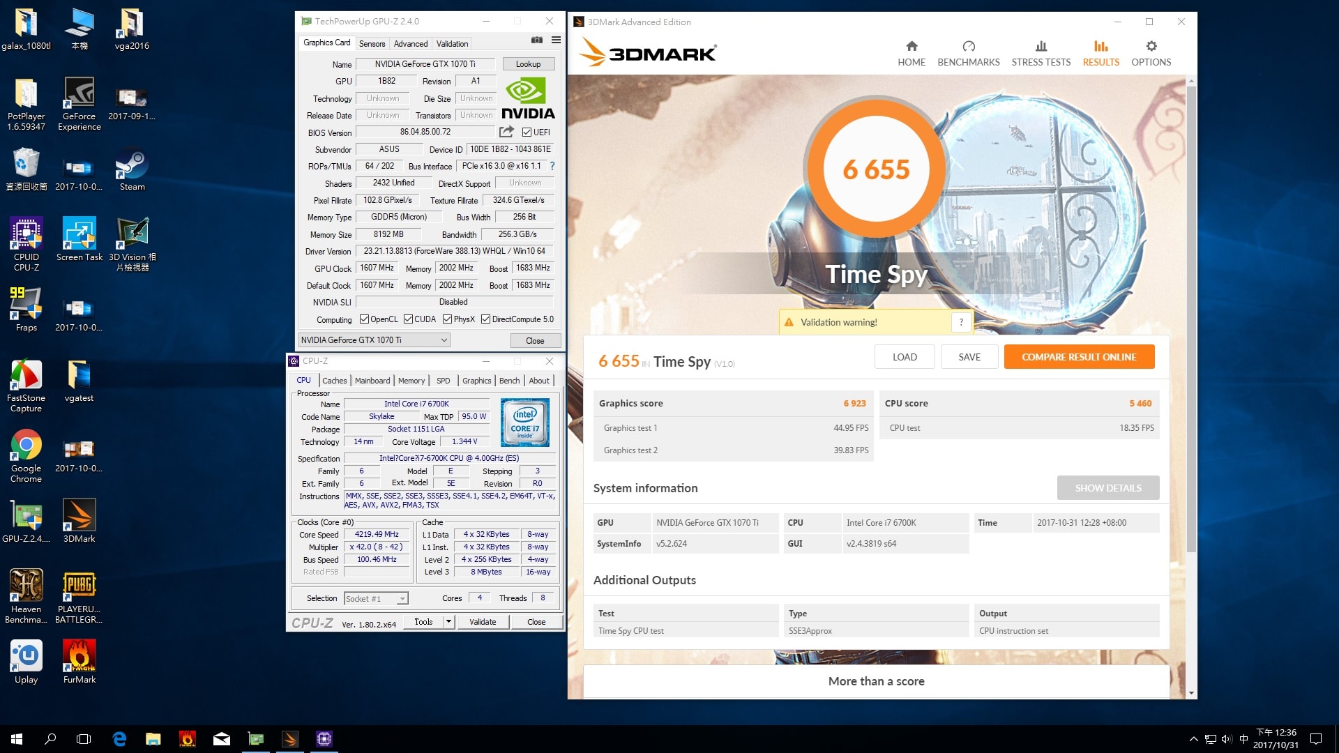Toggle the DirectCompute 5.0 checkbox
This screenshot has width=1339, height=753.
click(x=486, y=319)
